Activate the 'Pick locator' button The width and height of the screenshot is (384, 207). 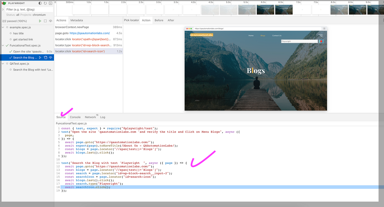click(131, 20)
